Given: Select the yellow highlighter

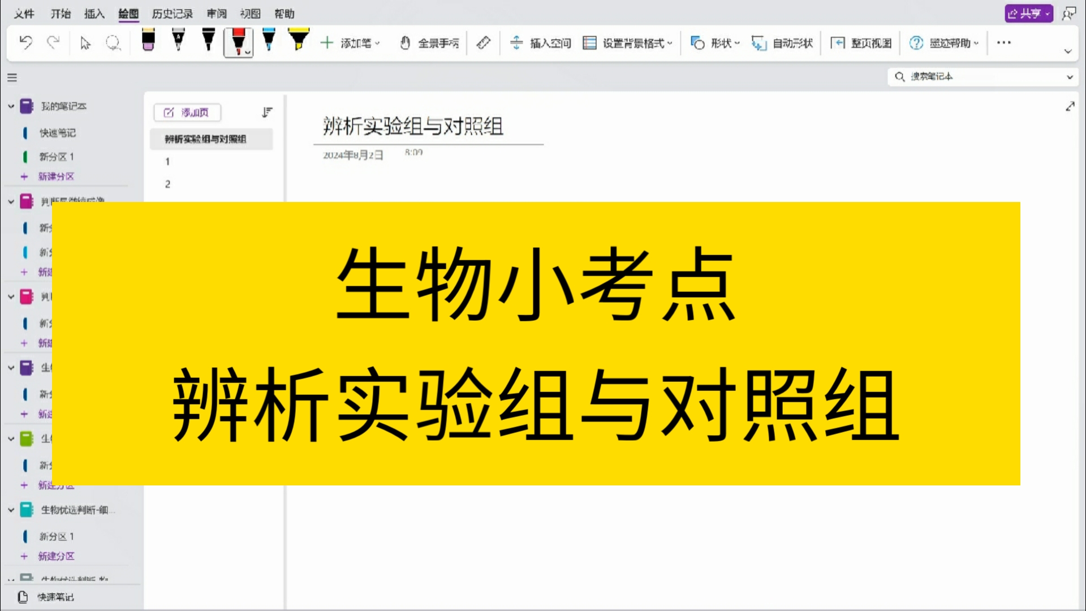Looking at the screenshot, I should click(x=299, y=40).
